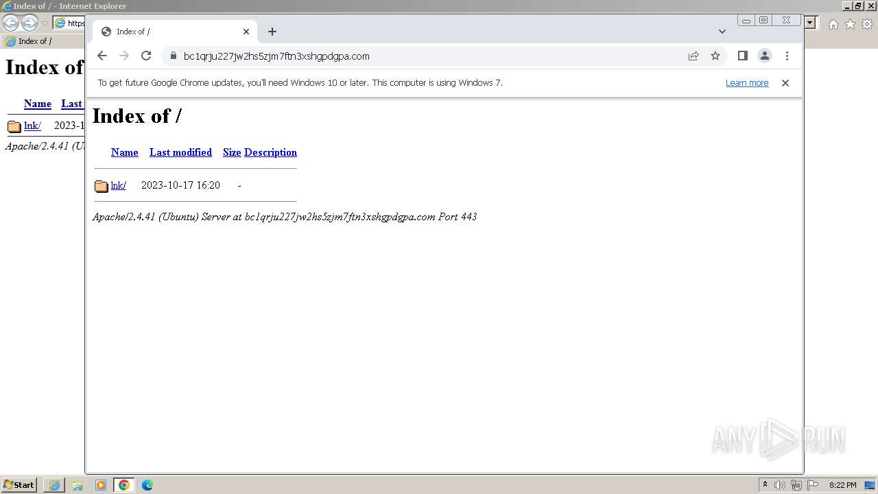Image resolution: width=878 pixels, height=494 pixels.
Task: Open the Windows Start menu
Action: [19, 485]
